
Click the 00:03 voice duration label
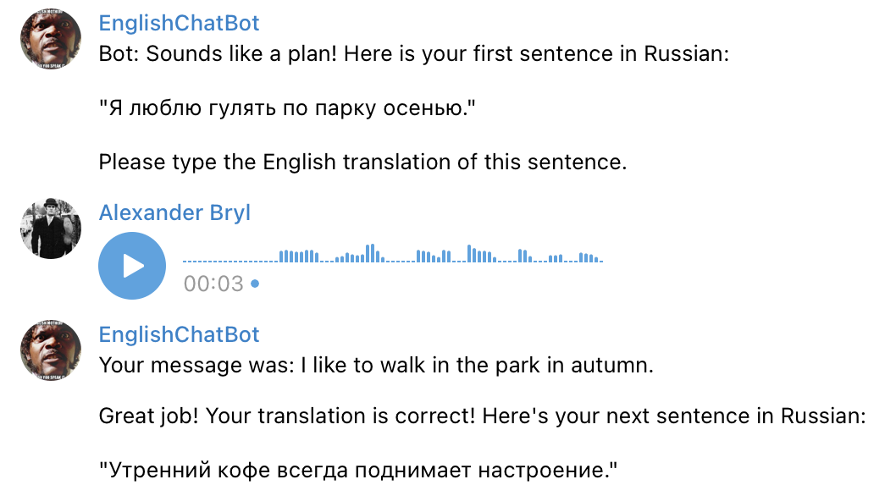[x=213, y=284]
